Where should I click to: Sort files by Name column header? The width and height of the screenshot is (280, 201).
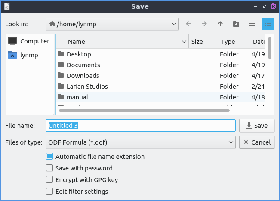120,42
